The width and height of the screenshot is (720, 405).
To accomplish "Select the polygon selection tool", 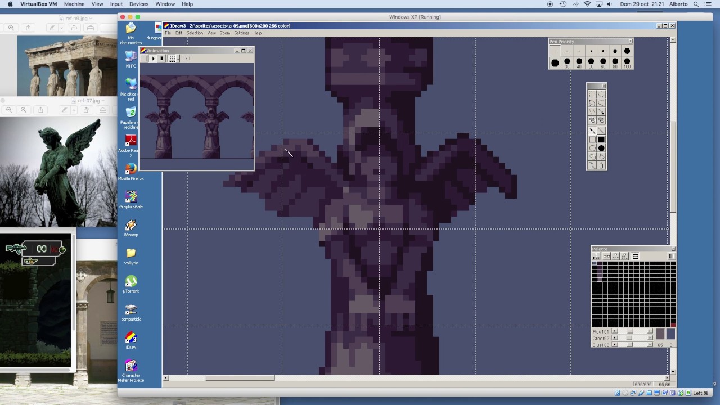I will tap(592, 103).
